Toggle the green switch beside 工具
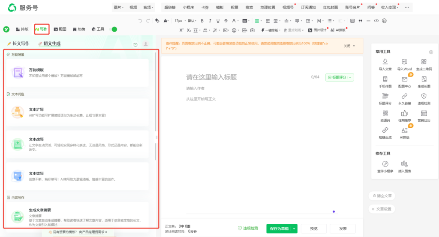 point(114,29)
